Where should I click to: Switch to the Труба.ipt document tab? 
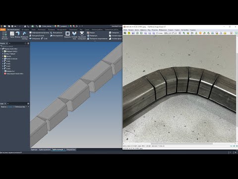coord(34,150)
